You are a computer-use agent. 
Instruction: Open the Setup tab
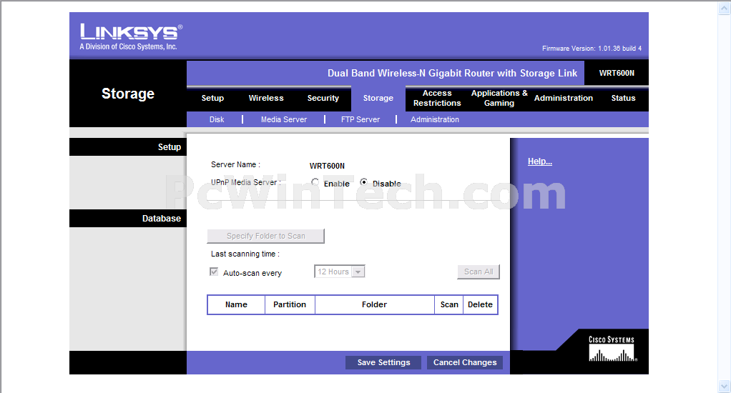212,99
